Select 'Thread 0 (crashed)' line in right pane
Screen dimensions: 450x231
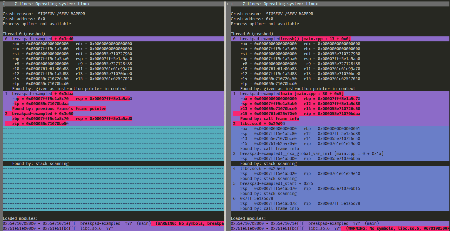tap(252, 34)
